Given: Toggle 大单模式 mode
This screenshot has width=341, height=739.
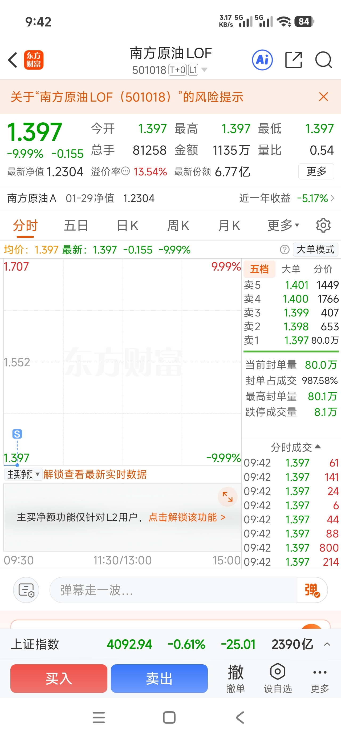Looking at the screenshot, I should click(315, 249).
